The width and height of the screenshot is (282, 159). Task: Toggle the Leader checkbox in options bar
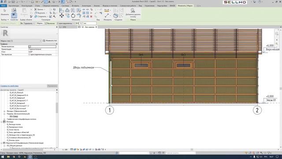[46, 23]
